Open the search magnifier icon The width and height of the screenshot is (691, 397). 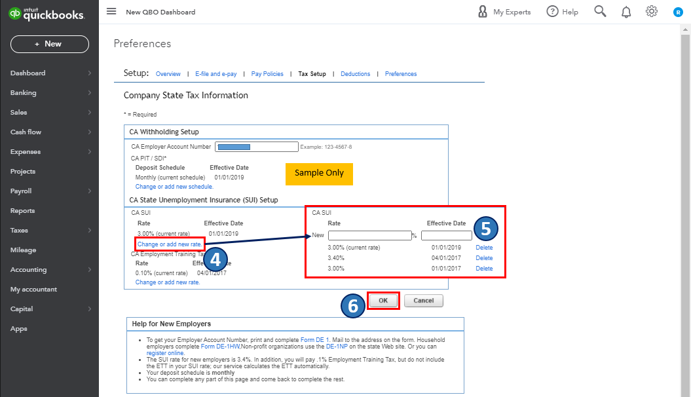[x=600, y=12]
